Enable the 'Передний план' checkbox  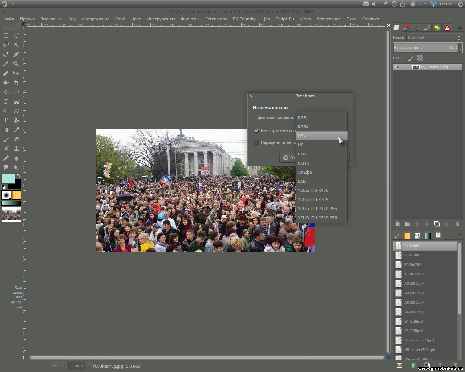(256, 142)
